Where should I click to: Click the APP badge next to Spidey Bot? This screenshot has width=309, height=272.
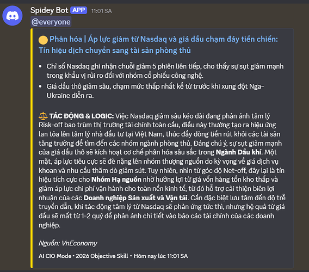[x=79, y=10]
